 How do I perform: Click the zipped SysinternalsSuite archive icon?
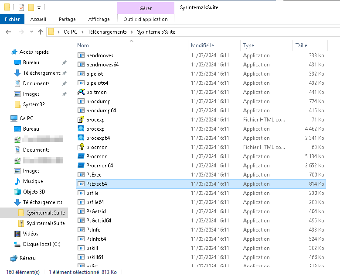click(x=21, y=223)
